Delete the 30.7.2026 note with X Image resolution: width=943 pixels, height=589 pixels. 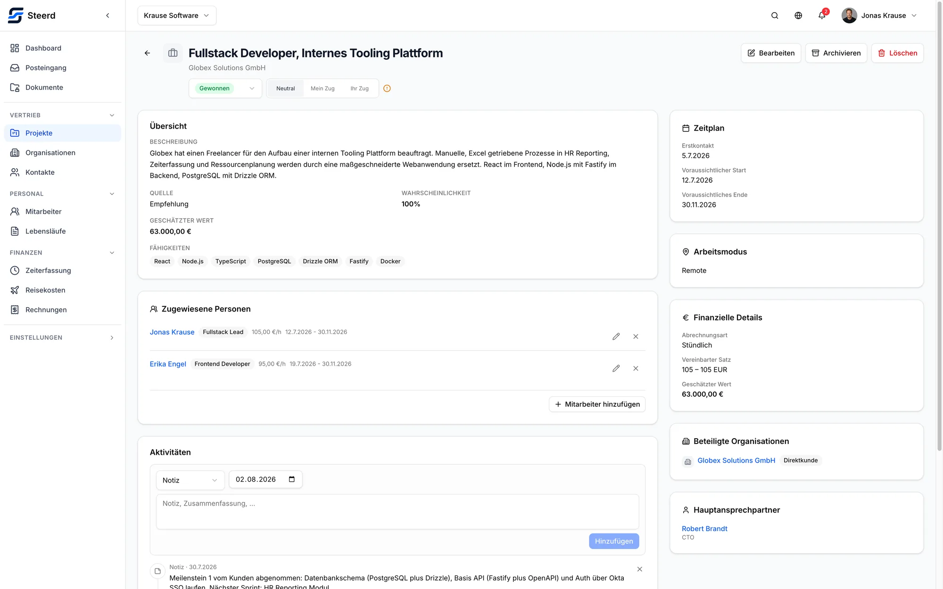click(640, 569)
